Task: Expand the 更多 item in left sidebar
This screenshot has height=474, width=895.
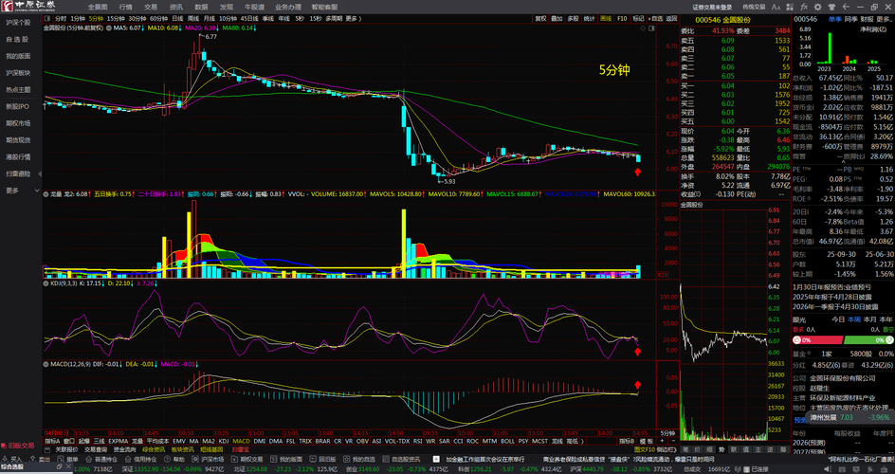Action: click(21, 191)
